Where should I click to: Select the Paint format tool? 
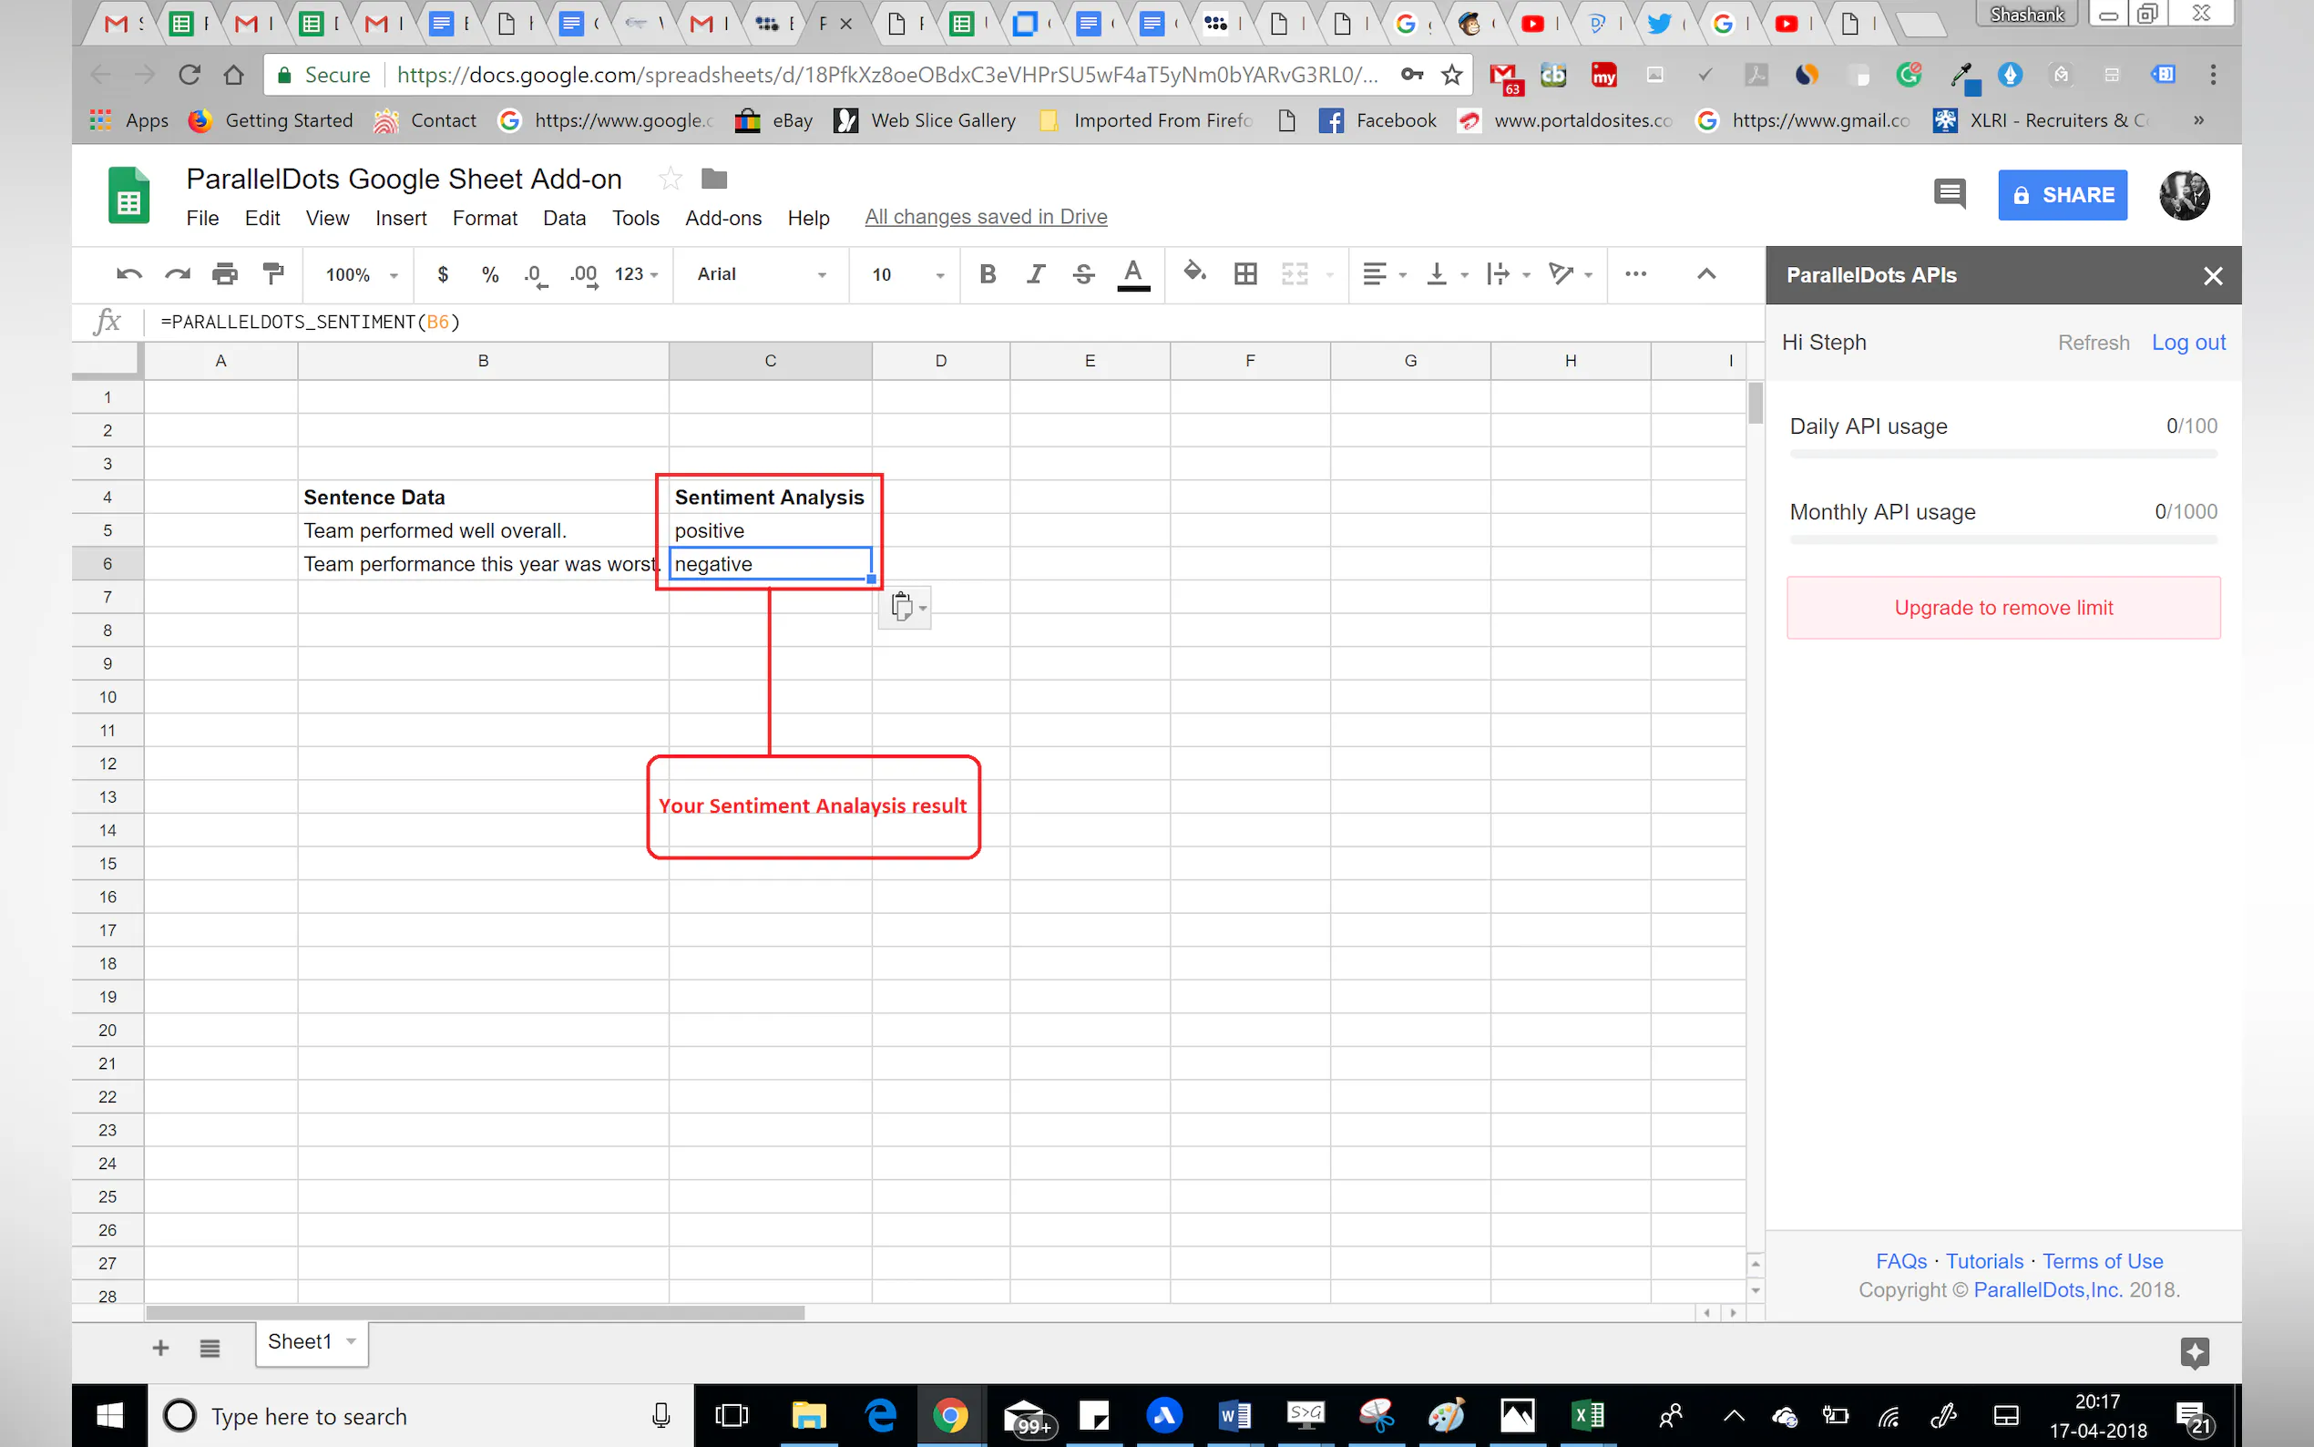click(x=273, y=274)
